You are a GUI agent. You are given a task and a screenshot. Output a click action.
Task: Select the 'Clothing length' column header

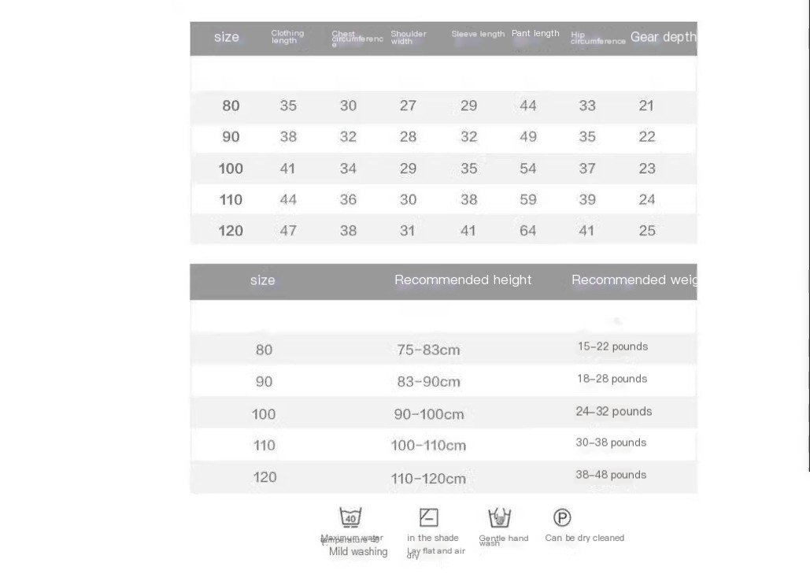(287, 37)
